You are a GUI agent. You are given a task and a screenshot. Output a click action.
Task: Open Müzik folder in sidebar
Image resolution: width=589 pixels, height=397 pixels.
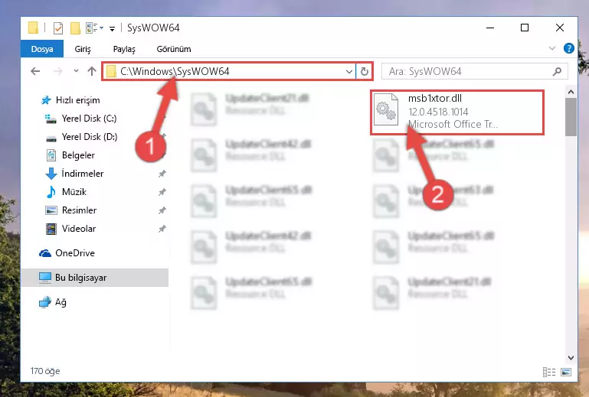tap(66, 192)
